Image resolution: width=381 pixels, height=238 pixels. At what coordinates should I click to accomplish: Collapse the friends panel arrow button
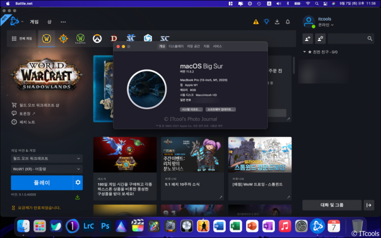coord(369,205)
